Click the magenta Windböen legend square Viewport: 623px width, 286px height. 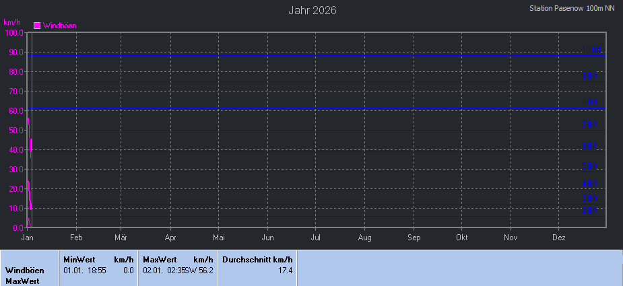(x=37, y=26)
